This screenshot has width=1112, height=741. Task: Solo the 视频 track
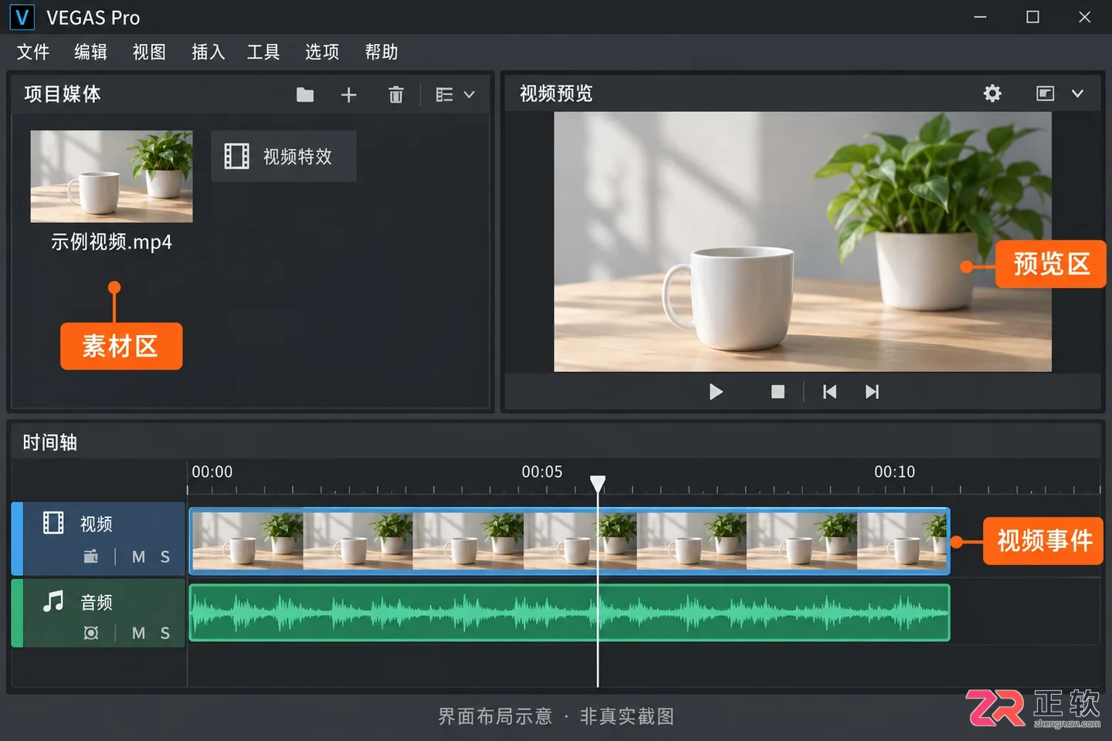[x=164, y=557]
